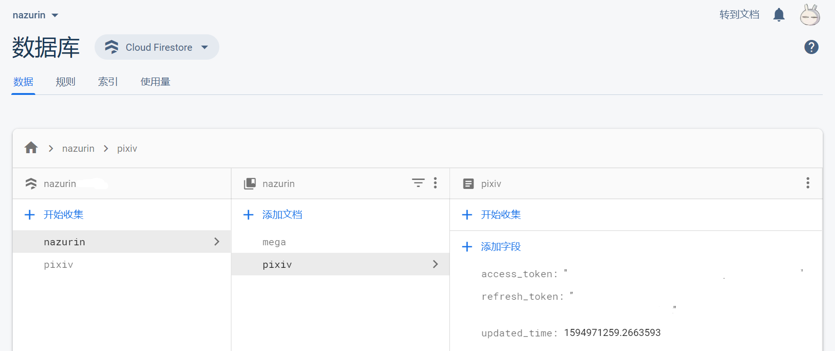Switch to the 规则 tab

pyautogui.click(x=65, y=82)
